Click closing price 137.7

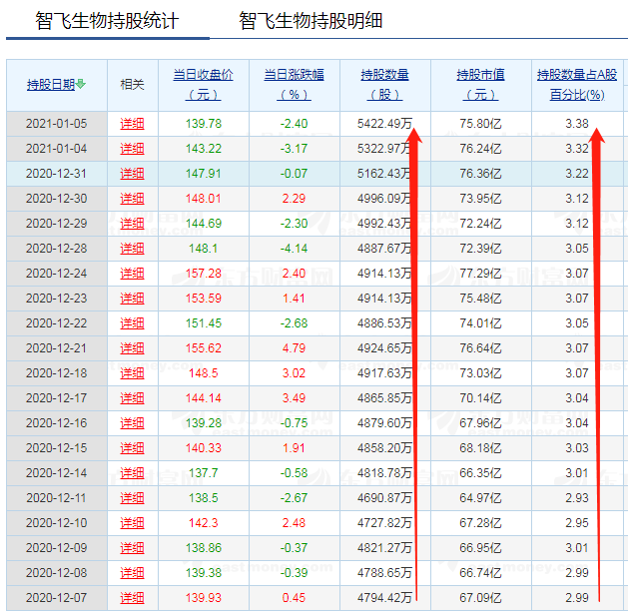(x=204, y=473)
